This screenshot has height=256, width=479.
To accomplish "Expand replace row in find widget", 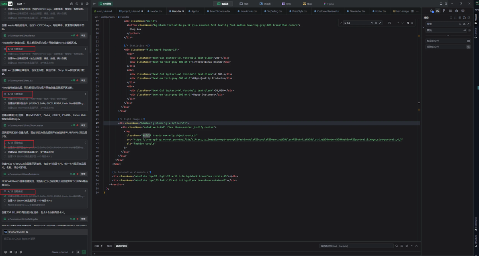I will click(x=340, y=23).
